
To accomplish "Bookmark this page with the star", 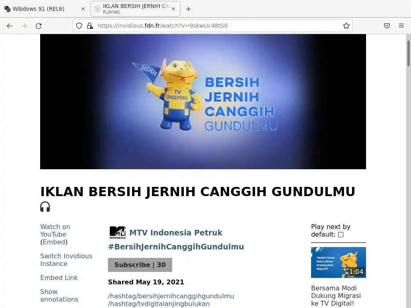I will pyautogui.click(x=346, y=26).
